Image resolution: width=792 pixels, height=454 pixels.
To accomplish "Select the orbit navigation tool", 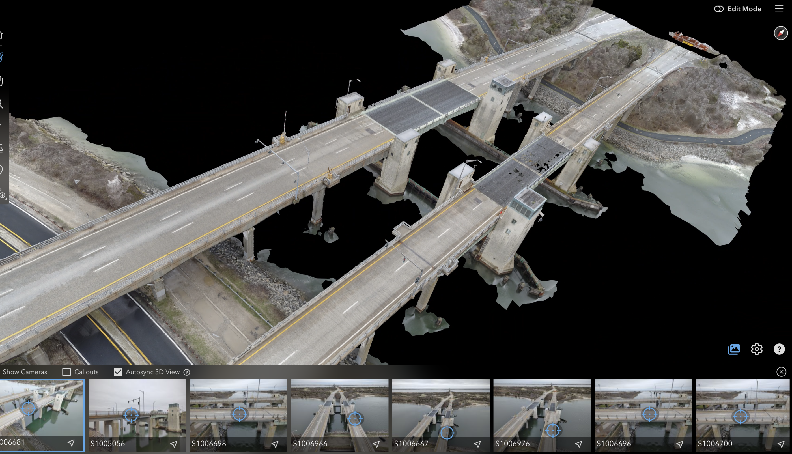I will (2, 57).
